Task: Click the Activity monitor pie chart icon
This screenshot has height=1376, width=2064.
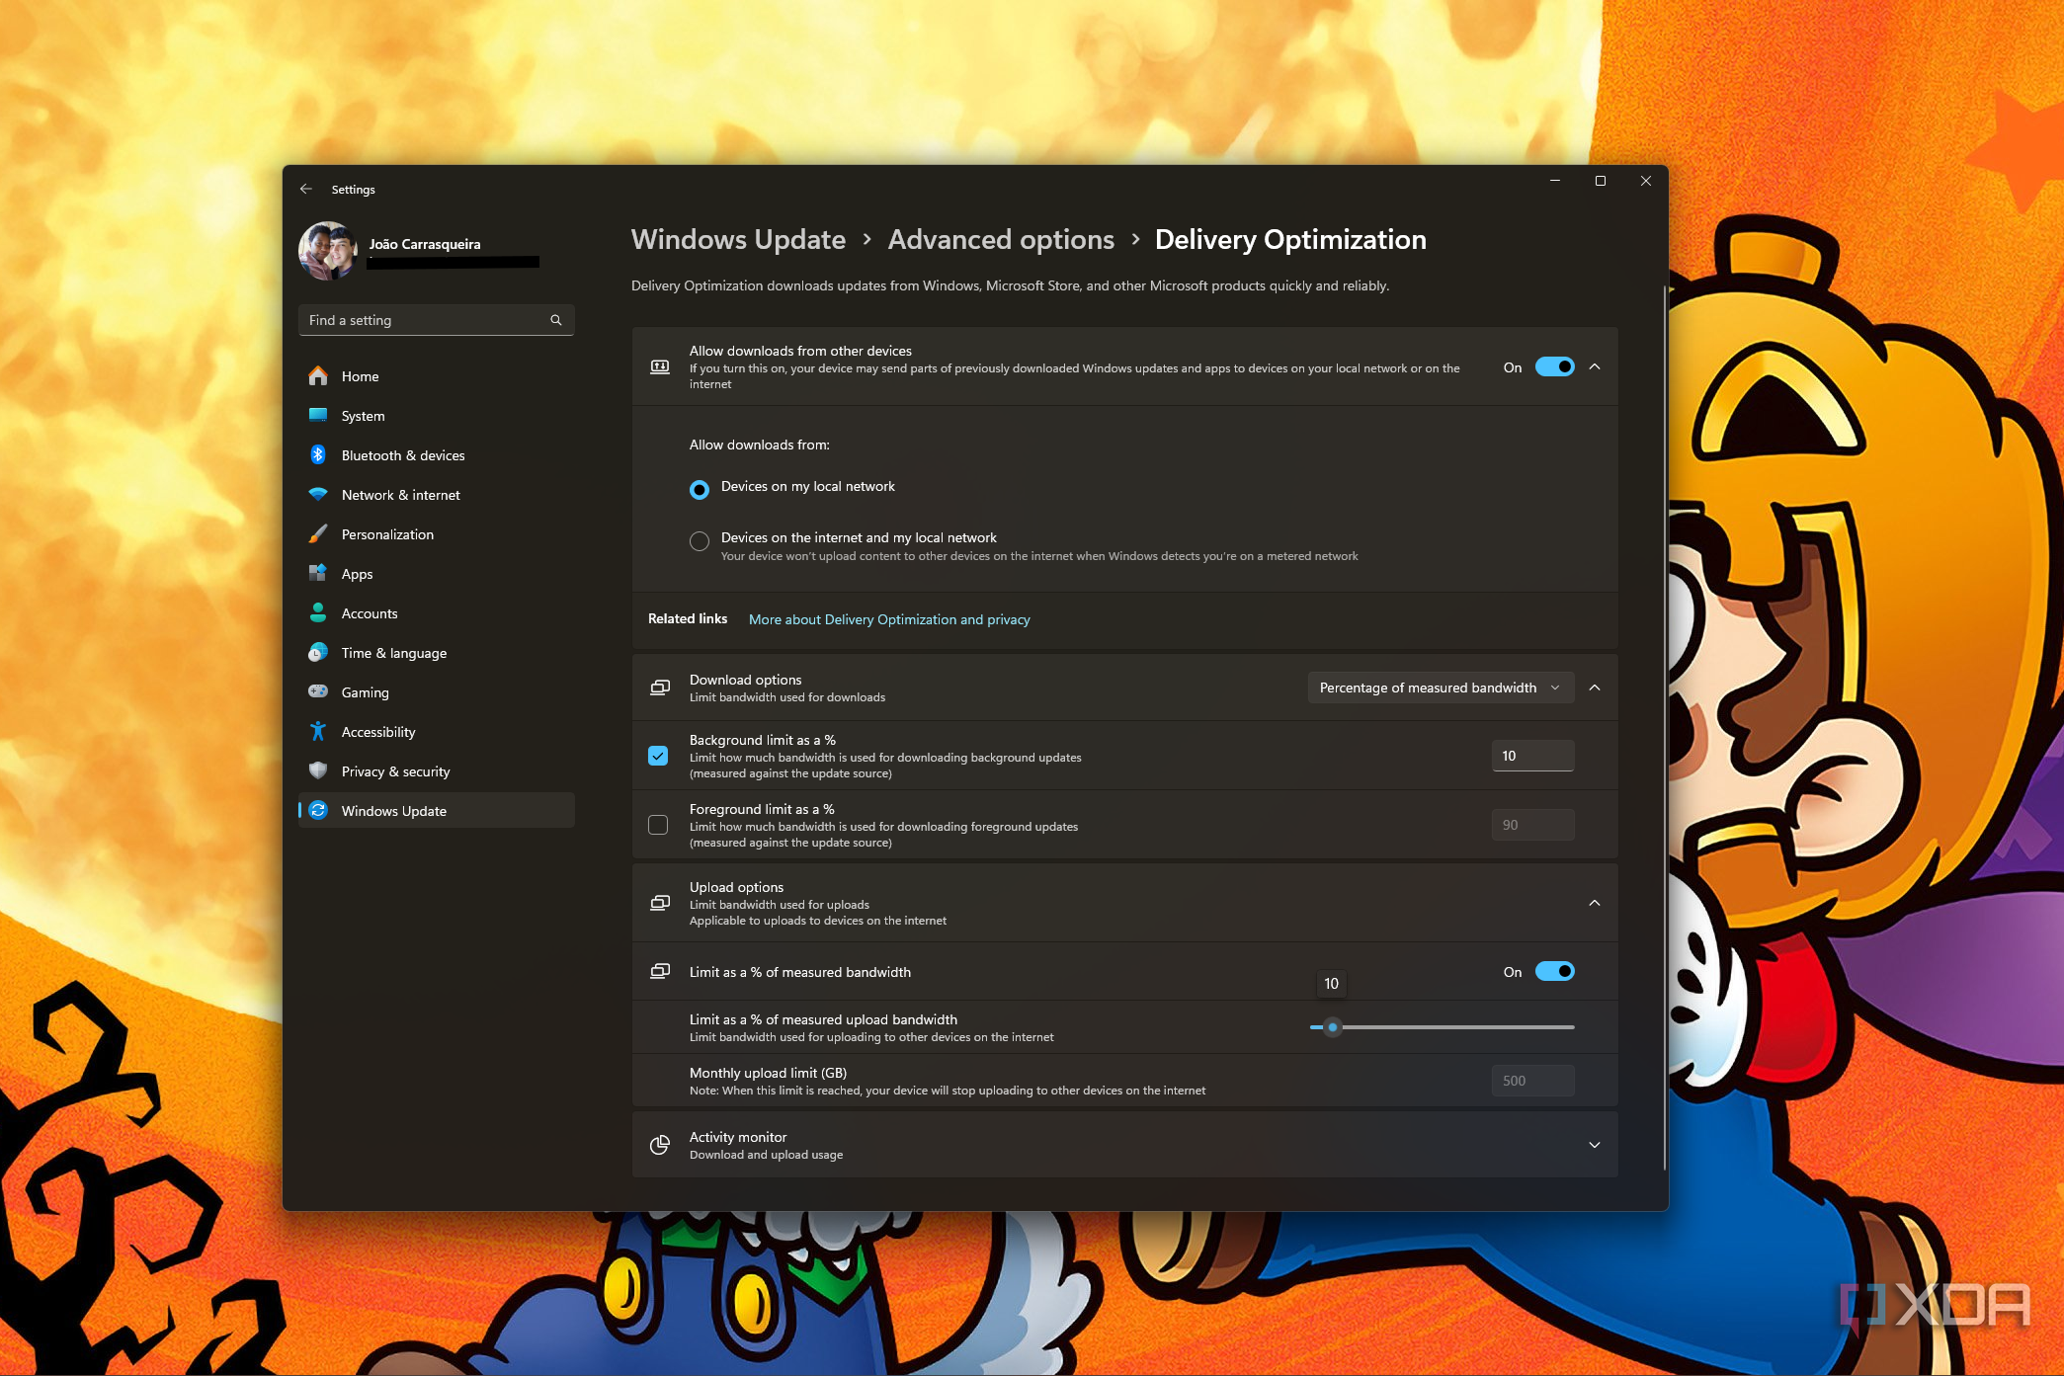Action: click(x=660, y=1145)
